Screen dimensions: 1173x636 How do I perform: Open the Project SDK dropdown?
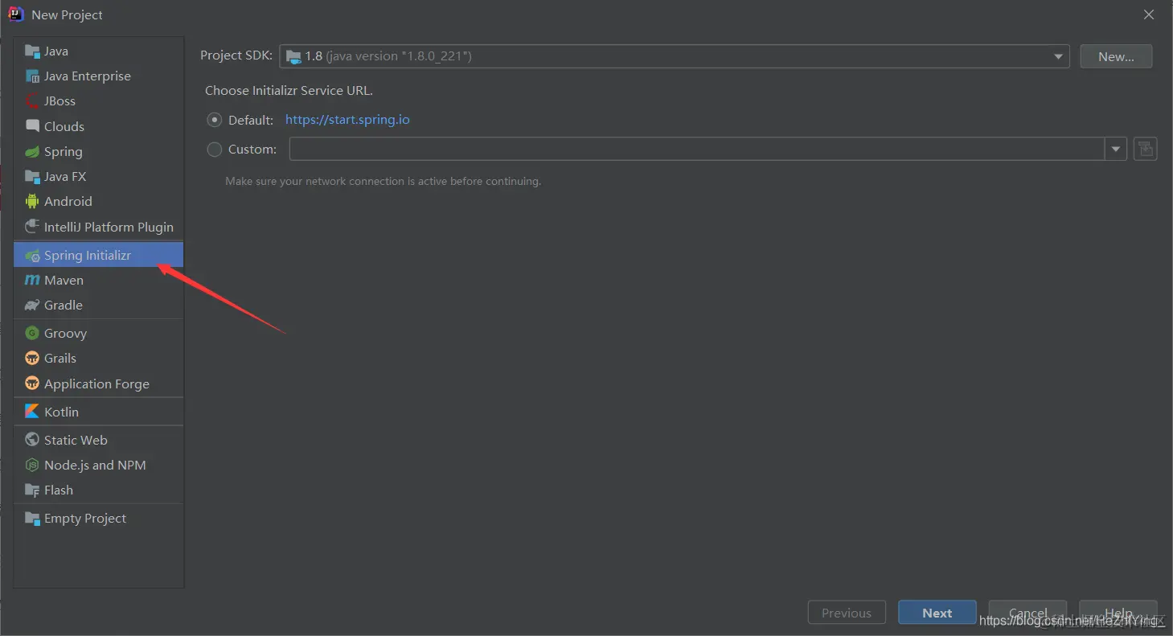pos(675,56)
